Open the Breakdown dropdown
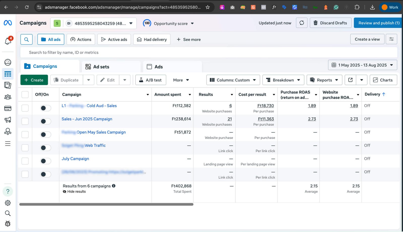Screen dimensions: 403x232 pyautogui.click(x=283, y=80)
